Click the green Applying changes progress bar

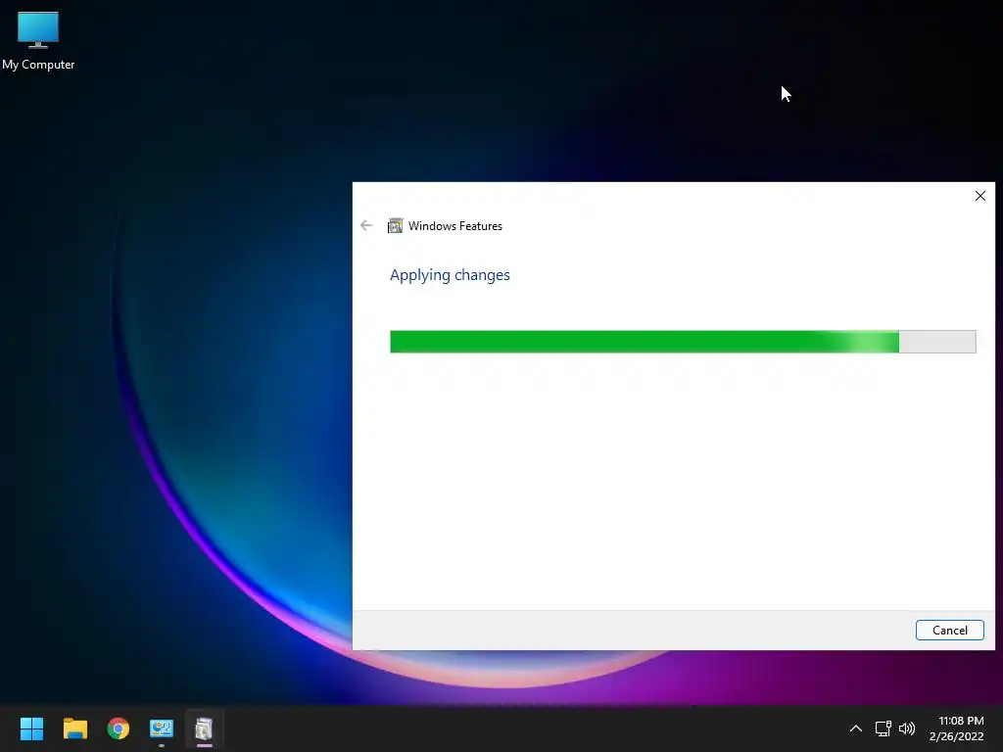683,342
